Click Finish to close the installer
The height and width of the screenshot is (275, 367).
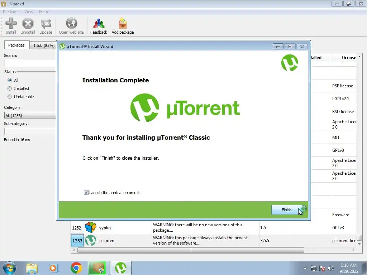point(286,210)
